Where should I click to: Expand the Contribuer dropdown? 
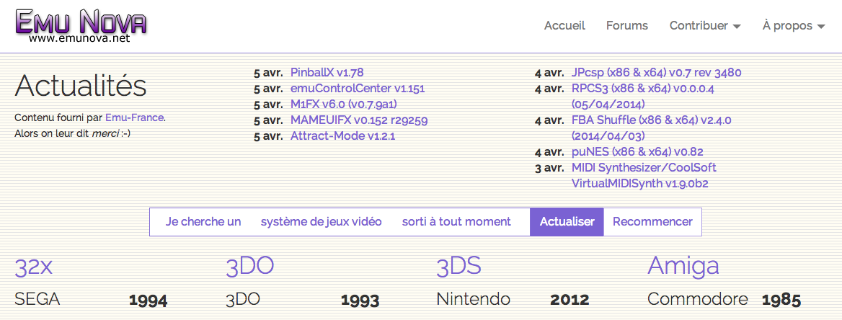705,26
